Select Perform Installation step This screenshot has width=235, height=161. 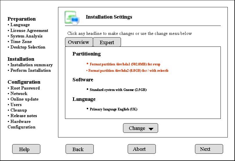(29, 70)
